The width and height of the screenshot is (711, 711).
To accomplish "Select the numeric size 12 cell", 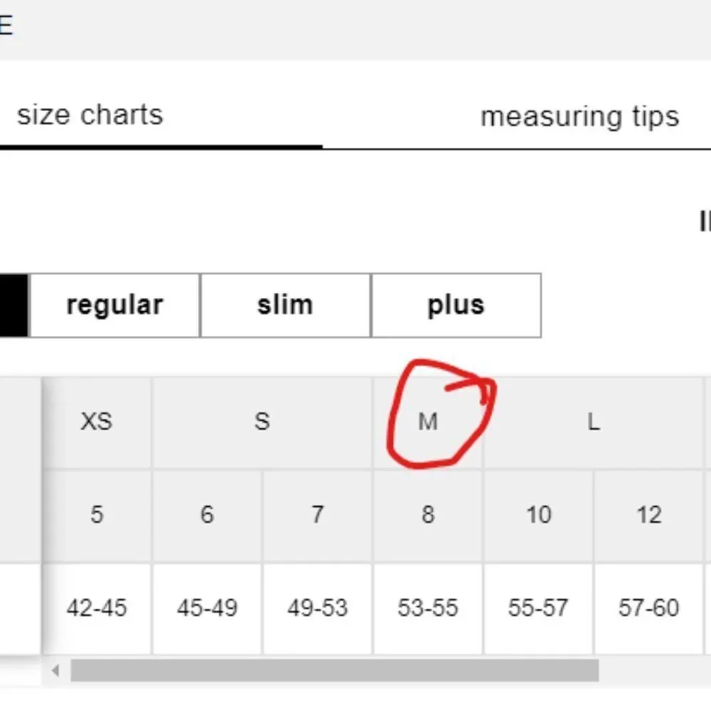I will tap(648, 515).
